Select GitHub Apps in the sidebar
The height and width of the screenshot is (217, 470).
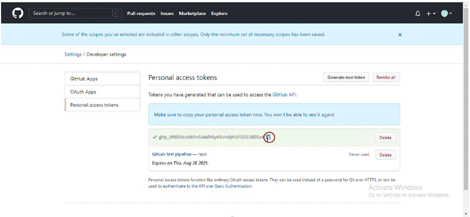pos(103,79)
